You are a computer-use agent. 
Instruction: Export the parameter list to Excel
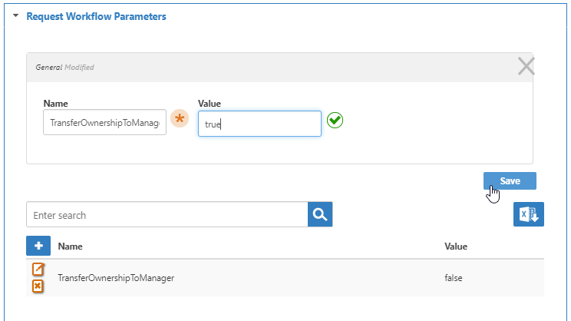pos(528,215)
